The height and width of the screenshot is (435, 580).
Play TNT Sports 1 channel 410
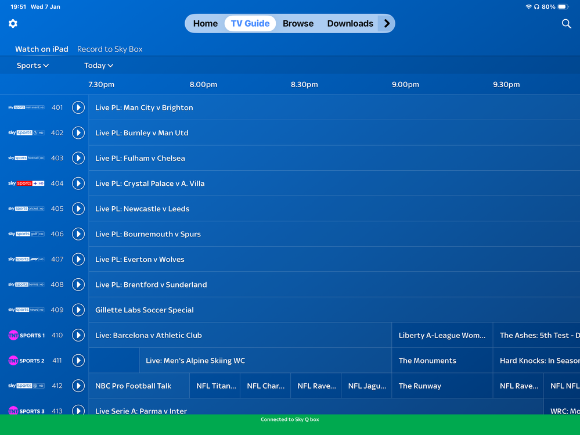click(x=78, y=335)
